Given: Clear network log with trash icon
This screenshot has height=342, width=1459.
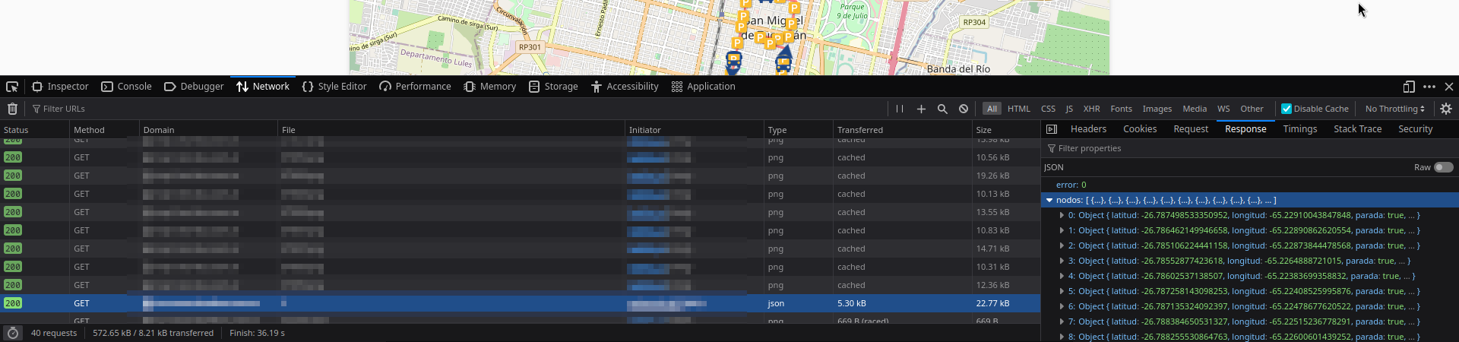Looking at the screenshot, I should pos(12,109).
